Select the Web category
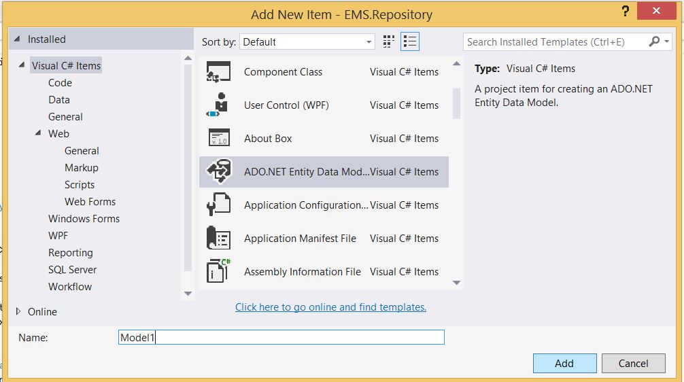 (x=58, y=134)
